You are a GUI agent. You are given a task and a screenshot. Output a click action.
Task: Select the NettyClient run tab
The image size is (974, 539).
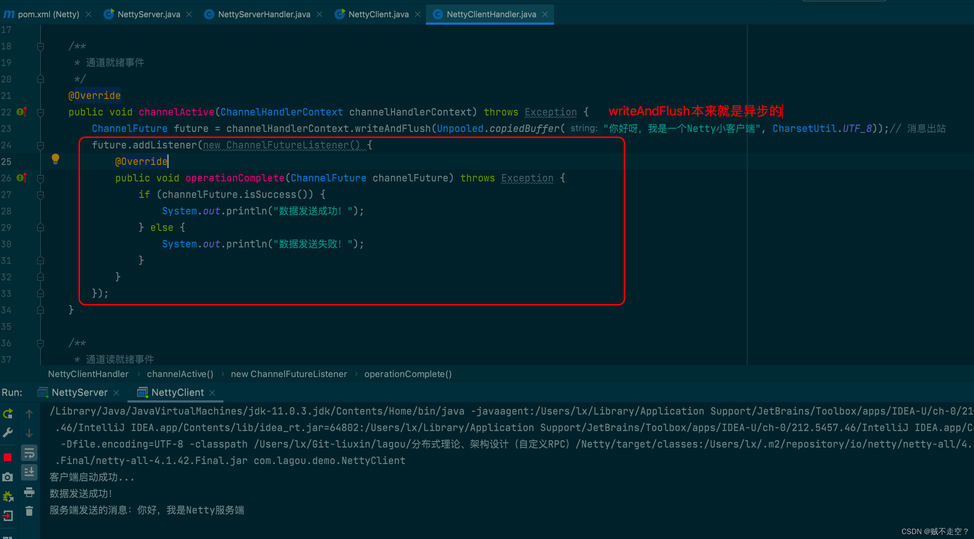point(177,392)
